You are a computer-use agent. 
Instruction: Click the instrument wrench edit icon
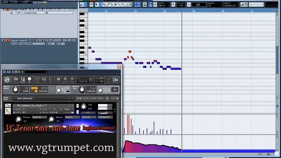(8, 105)
